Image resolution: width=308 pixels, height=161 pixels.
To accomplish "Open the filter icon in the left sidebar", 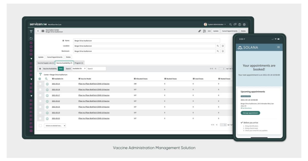I will click(x=31, y=31).
